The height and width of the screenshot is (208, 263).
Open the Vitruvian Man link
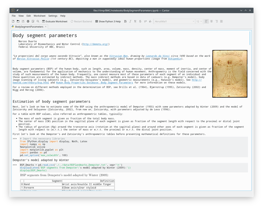[x=118, y=56]
